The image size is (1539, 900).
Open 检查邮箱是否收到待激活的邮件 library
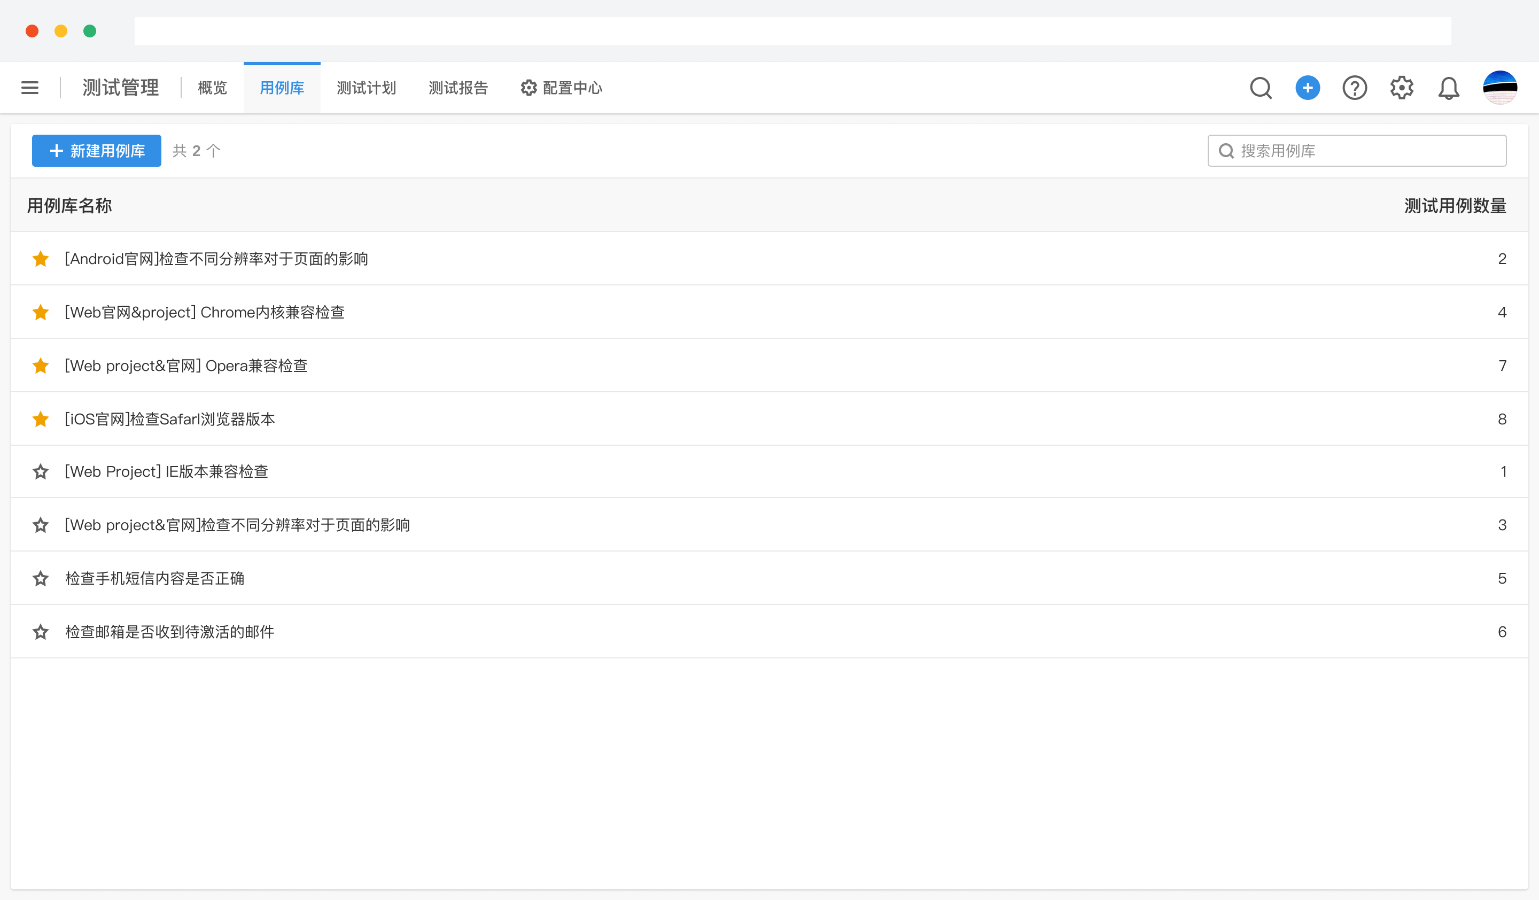click(x=170, y=632)
